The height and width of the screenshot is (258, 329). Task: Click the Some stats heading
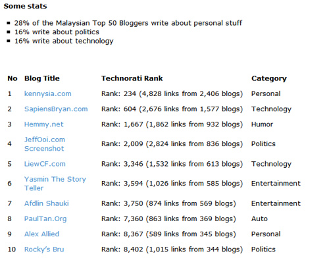pos(25,6)
